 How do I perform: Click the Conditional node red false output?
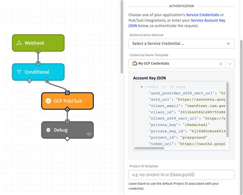pyautogui.click(x=30, y=80)
